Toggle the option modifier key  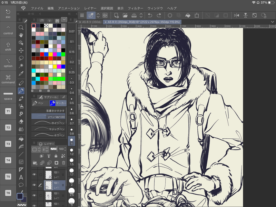click(x=8, y=63)
